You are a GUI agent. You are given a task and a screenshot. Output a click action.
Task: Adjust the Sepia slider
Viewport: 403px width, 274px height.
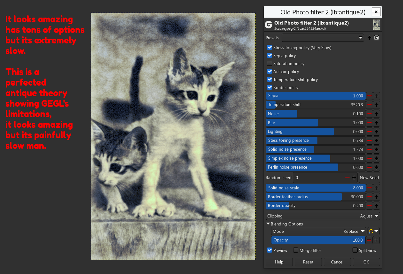tap(316, 96)
